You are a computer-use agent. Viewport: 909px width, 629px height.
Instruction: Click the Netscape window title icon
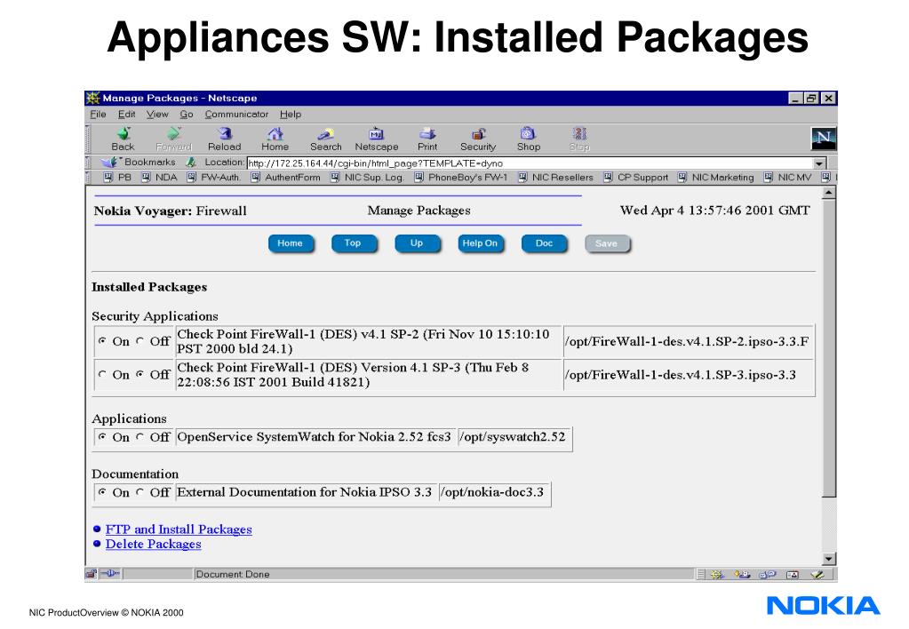[92, 98]
